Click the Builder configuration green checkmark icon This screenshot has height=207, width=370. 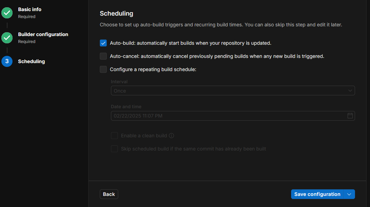(7, 38)
